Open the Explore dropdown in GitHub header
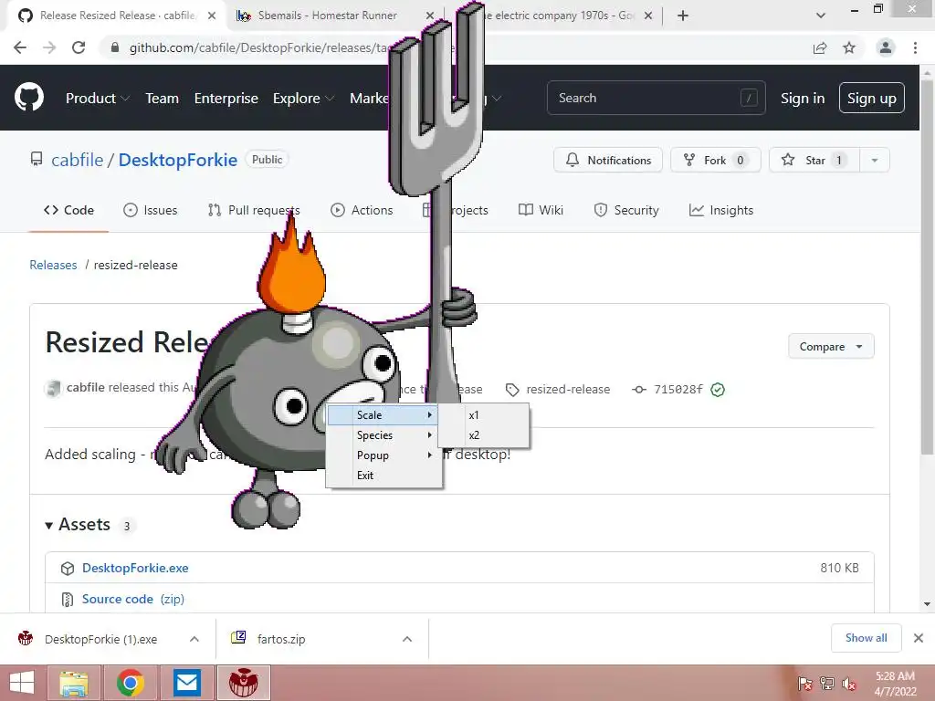Image resolution: width=935 pixels, height=701 pixels. click(303, 99)
